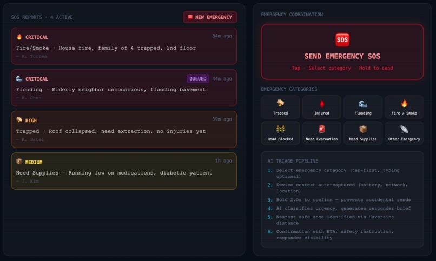Image resolution: width=436 pixels, height=261 pixels.
Task: Open the Running low on medications report
Action: 124,171
